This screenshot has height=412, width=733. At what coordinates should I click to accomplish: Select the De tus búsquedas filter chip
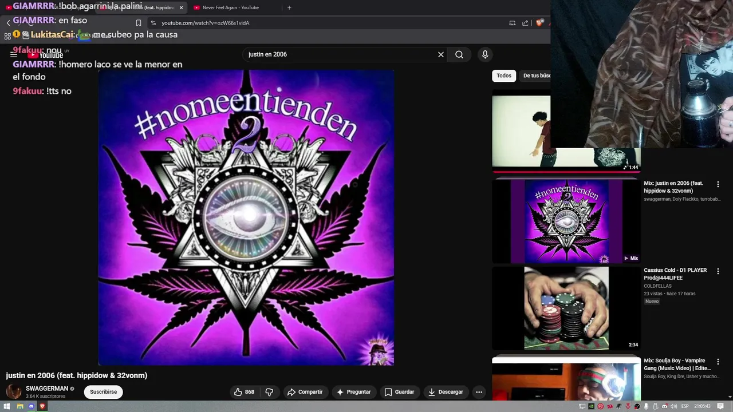(x=536, y=76)
